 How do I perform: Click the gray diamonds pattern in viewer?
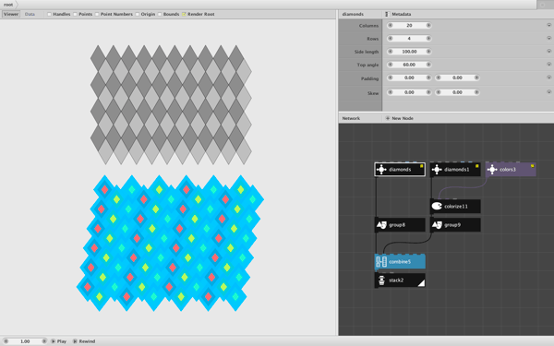pyautogui.click(x=171, y=105)
